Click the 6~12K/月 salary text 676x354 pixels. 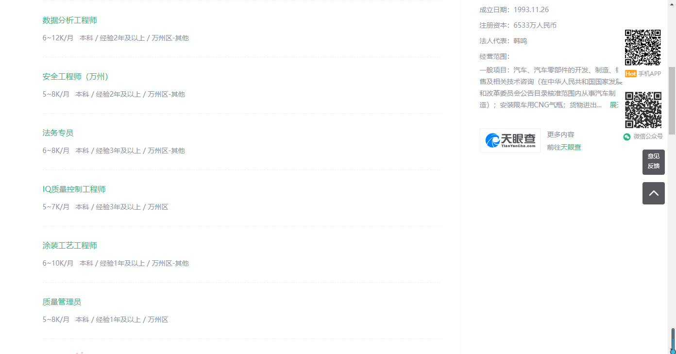[58, 38]
